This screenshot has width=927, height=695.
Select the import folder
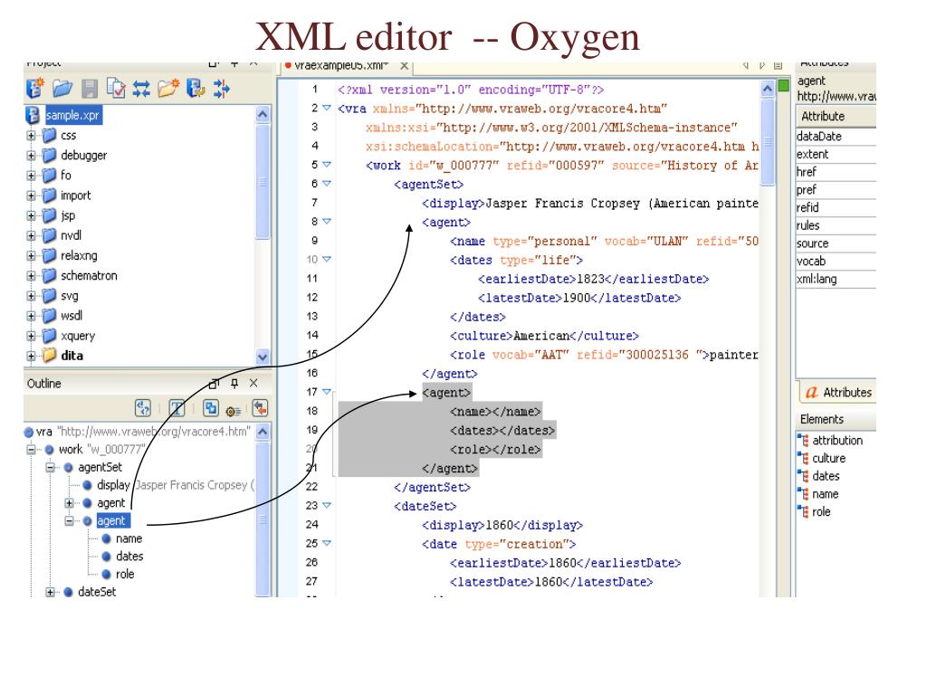pos(76,195)
